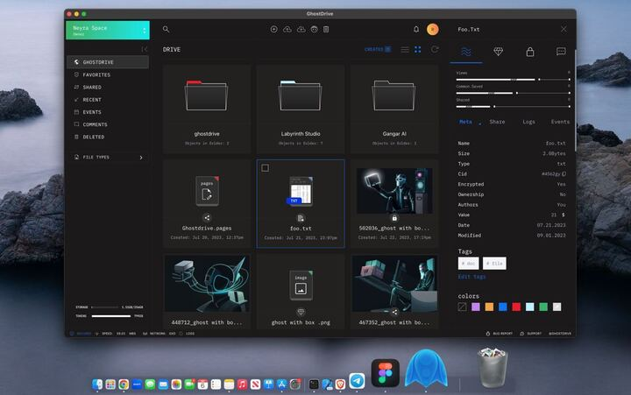Viewport: 631px width, 395px height.
Task: Open the diamond tab in file panel
Action: [x=498, y=52]
